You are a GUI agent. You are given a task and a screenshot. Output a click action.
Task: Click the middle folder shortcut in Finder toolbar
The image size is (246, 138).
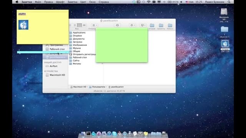coord(161,25)
